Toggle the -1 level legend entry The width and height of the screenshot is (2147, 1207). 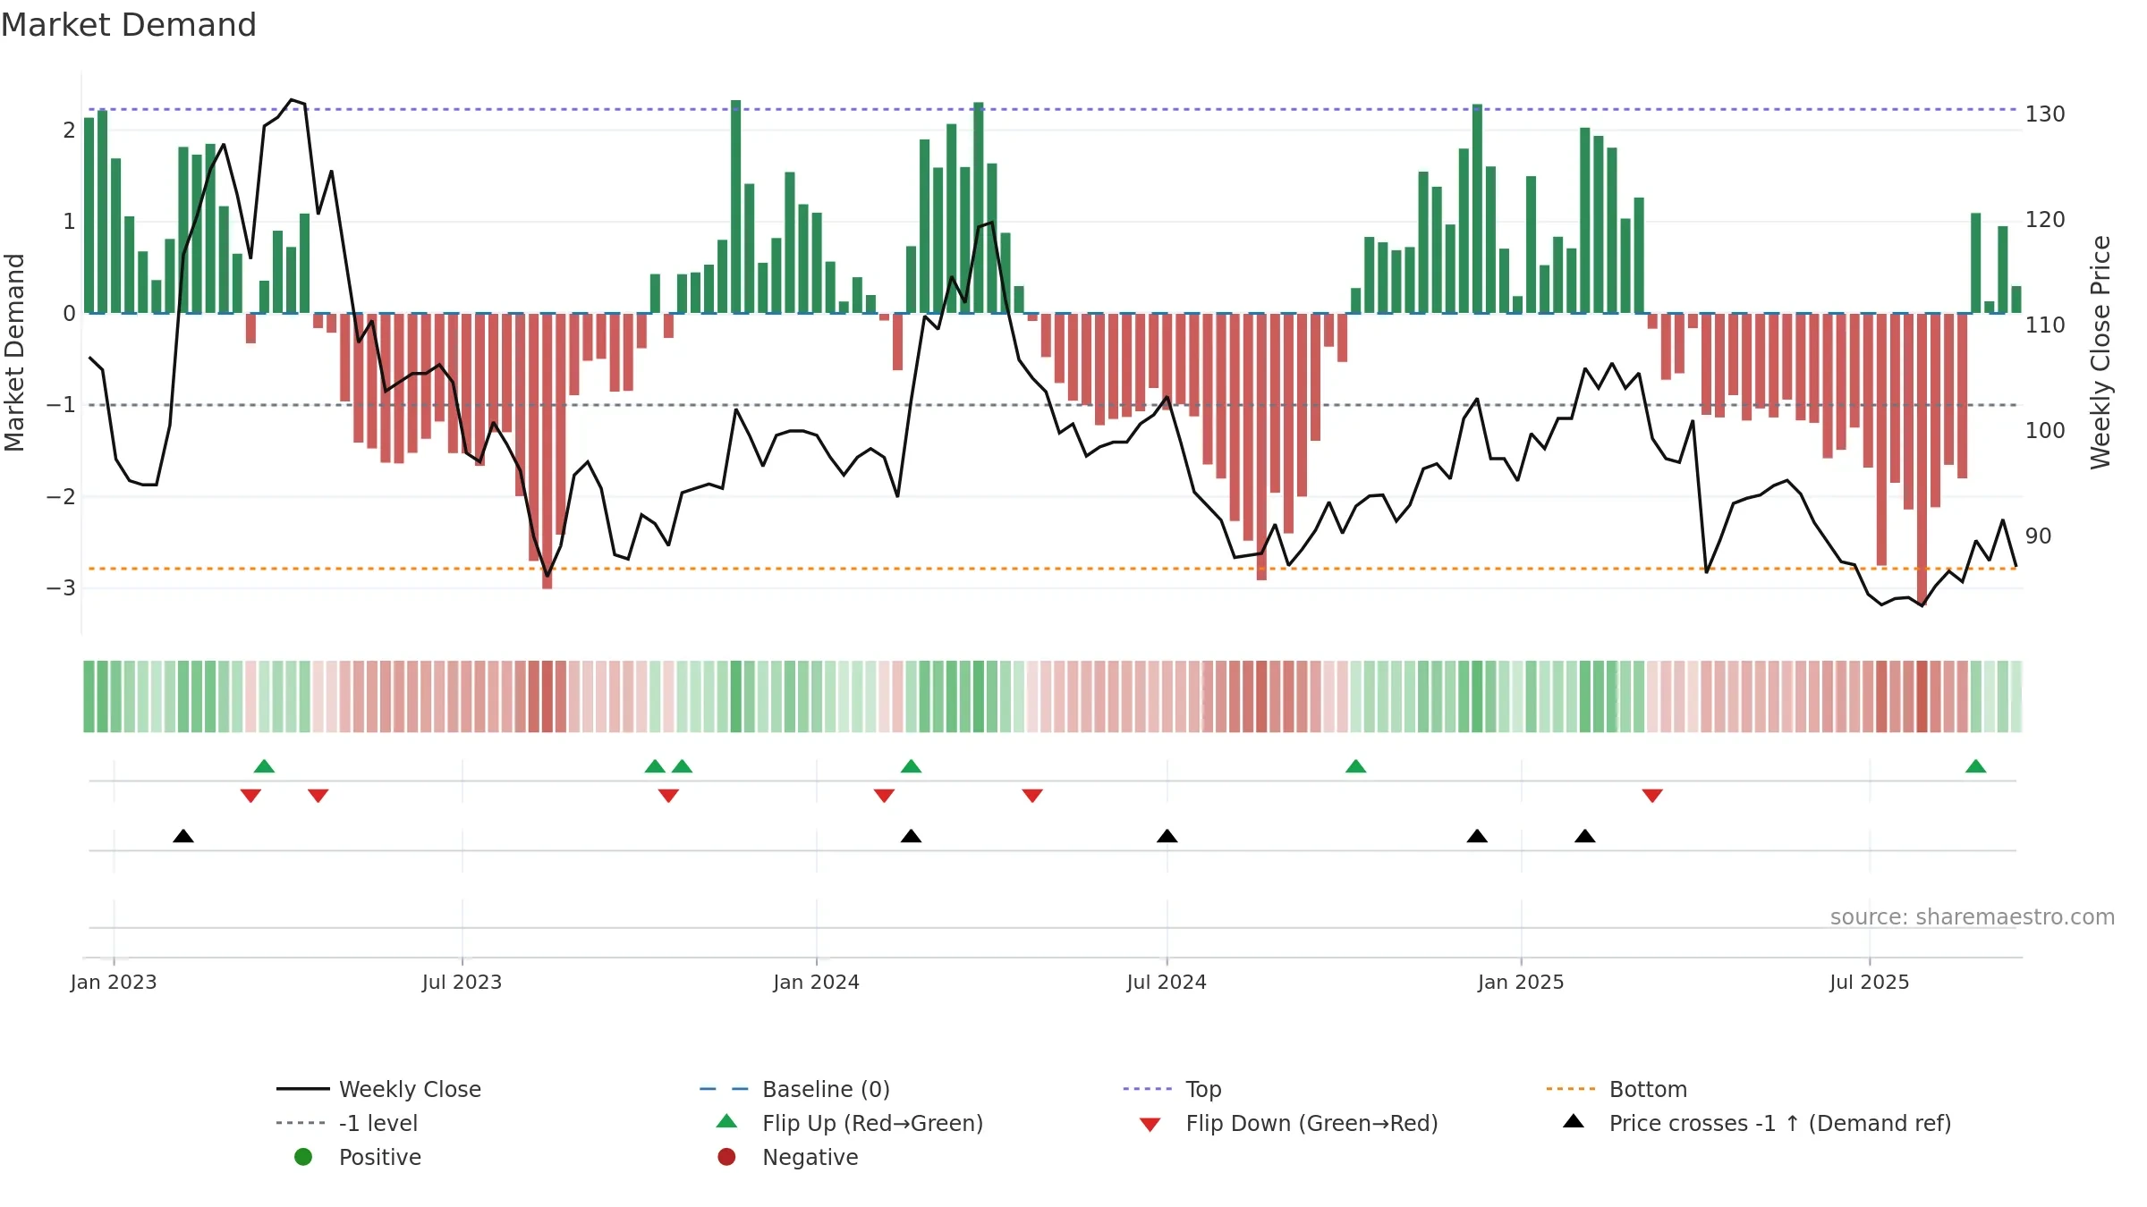click(347, 1123)
